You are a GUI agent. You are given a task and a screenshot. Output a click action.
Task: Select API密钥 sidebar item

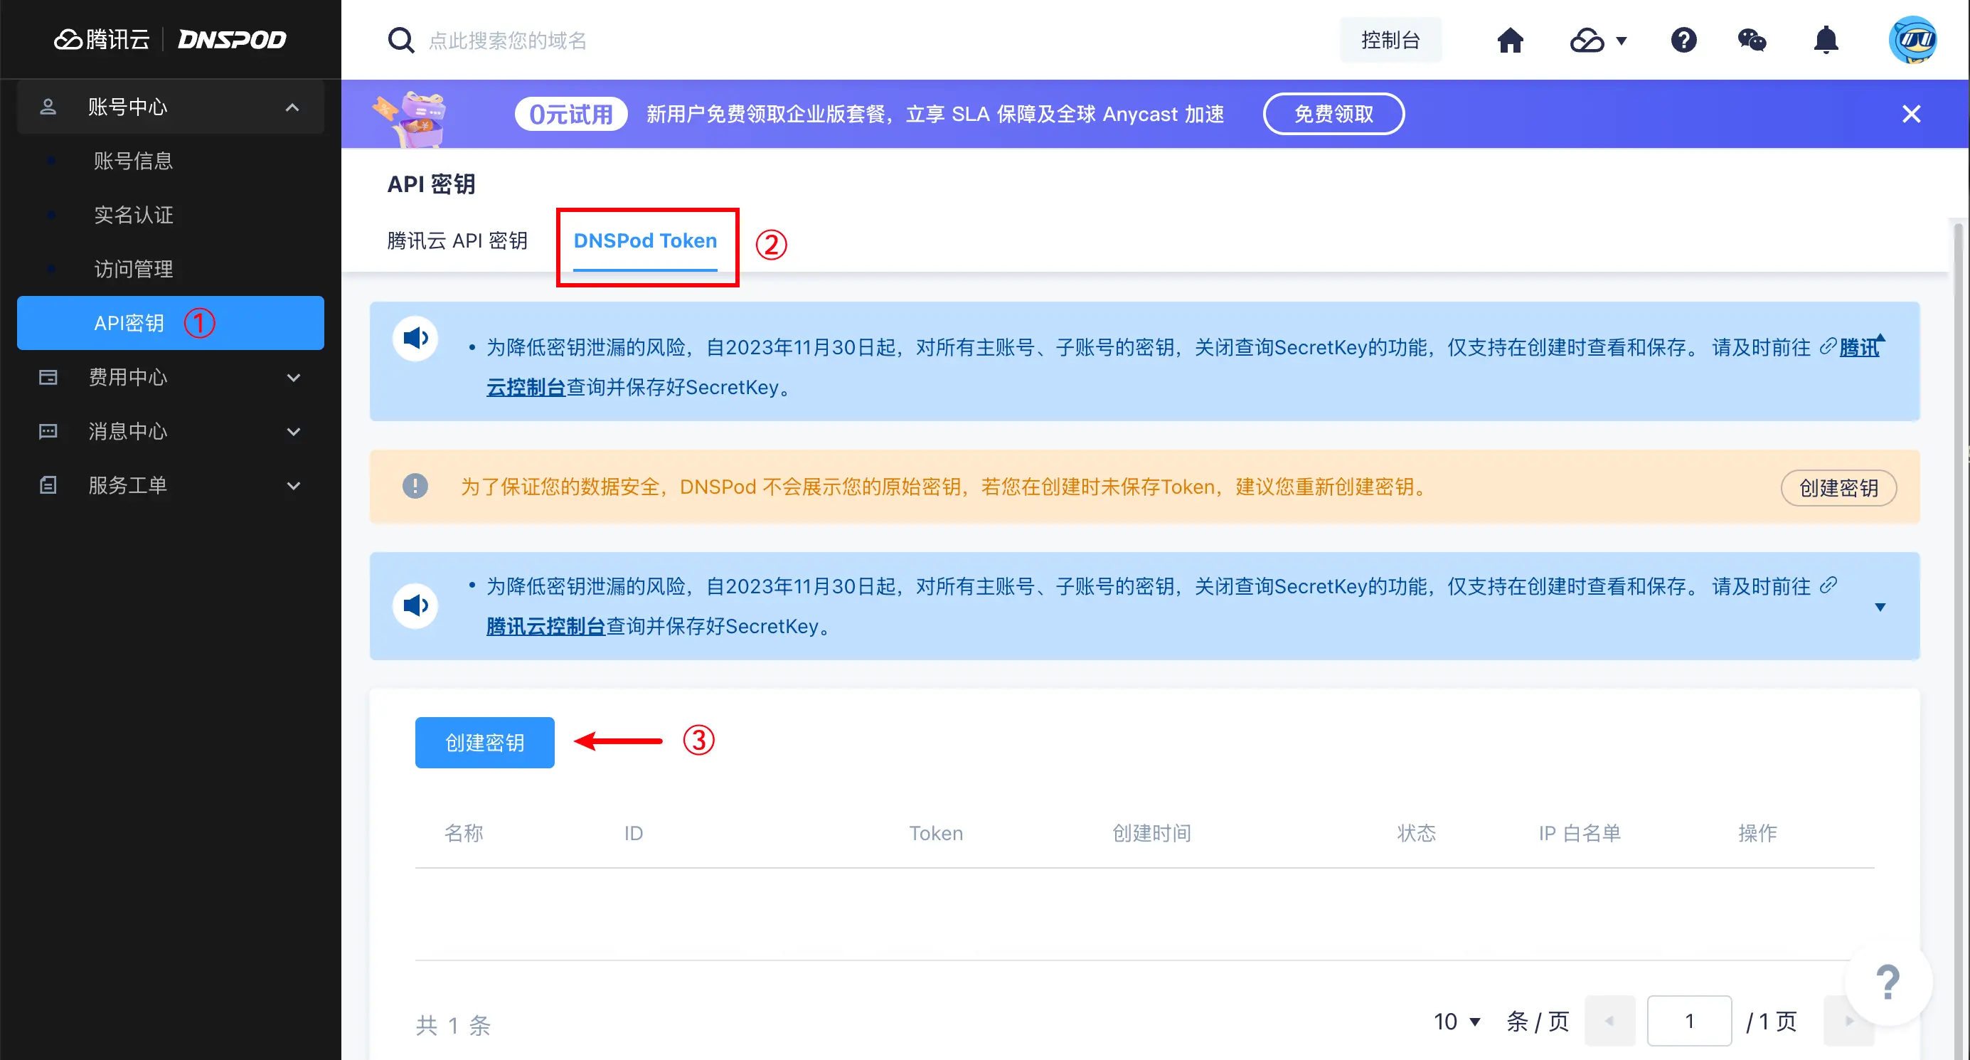point(170,323)
